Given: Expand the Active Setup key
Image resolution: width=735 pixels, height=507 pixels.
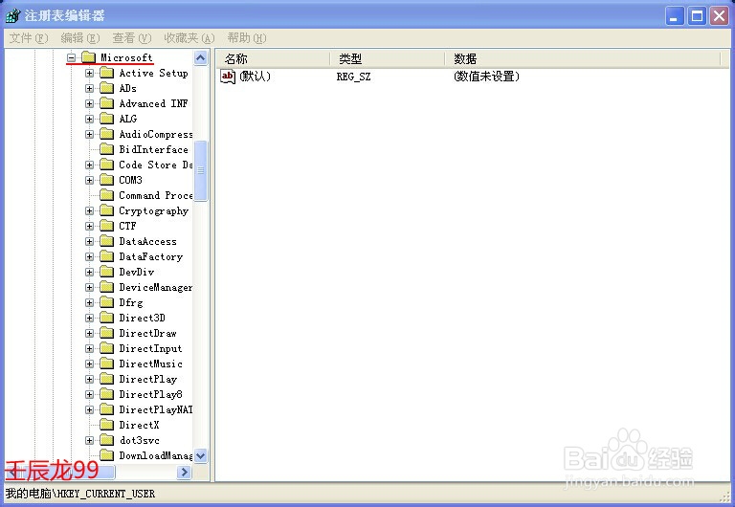Looking at the screenshot, I should click(90, 73).
